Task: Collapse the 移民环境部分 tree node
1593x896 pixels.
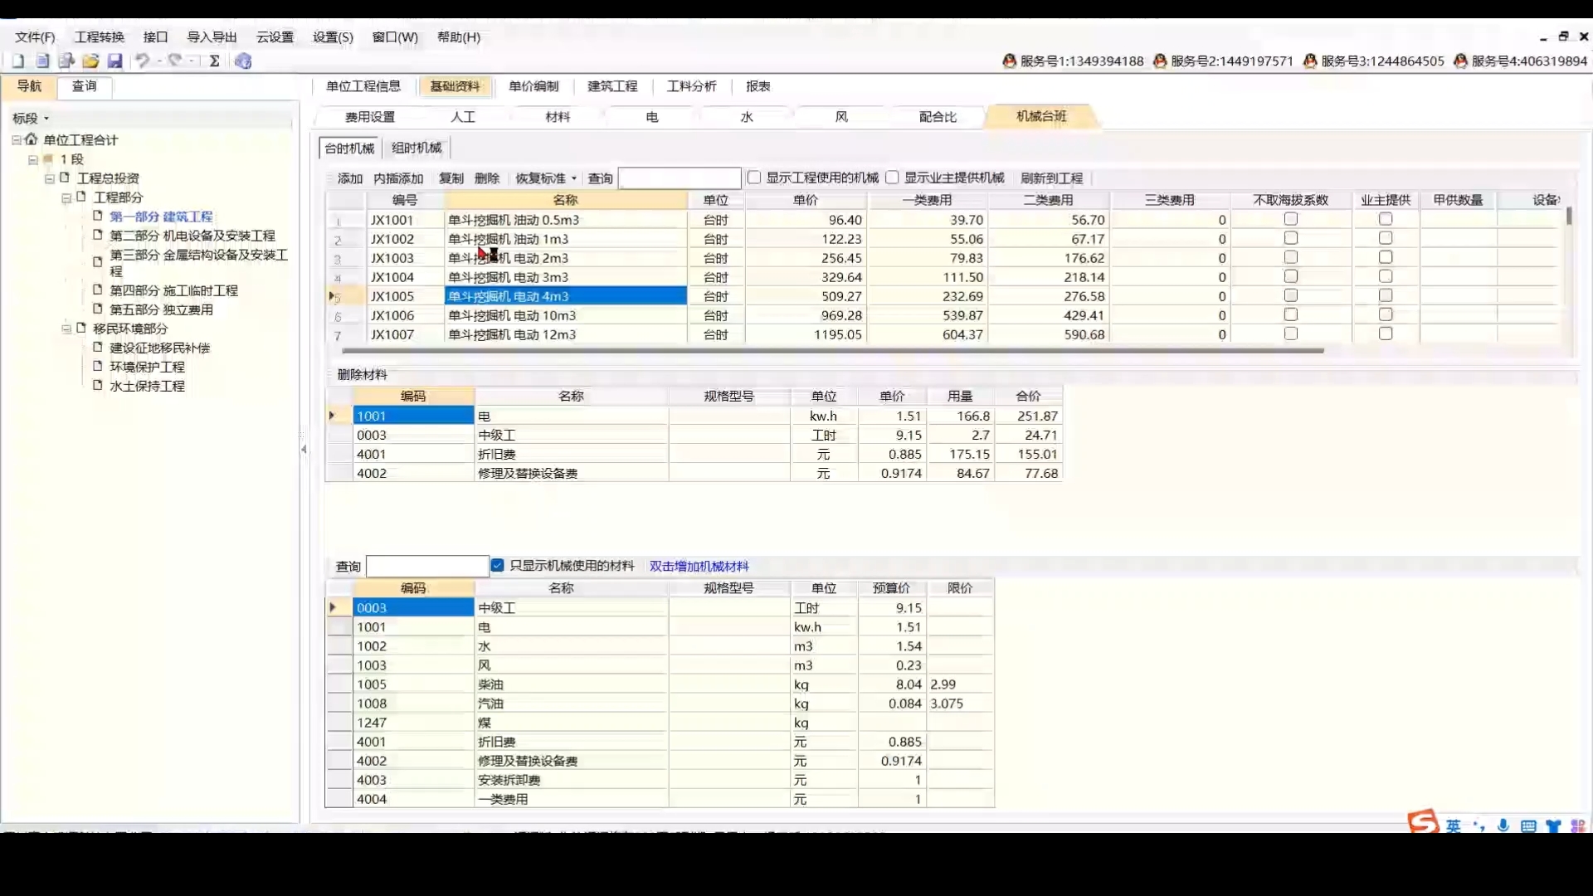Action: click(66, 329)
